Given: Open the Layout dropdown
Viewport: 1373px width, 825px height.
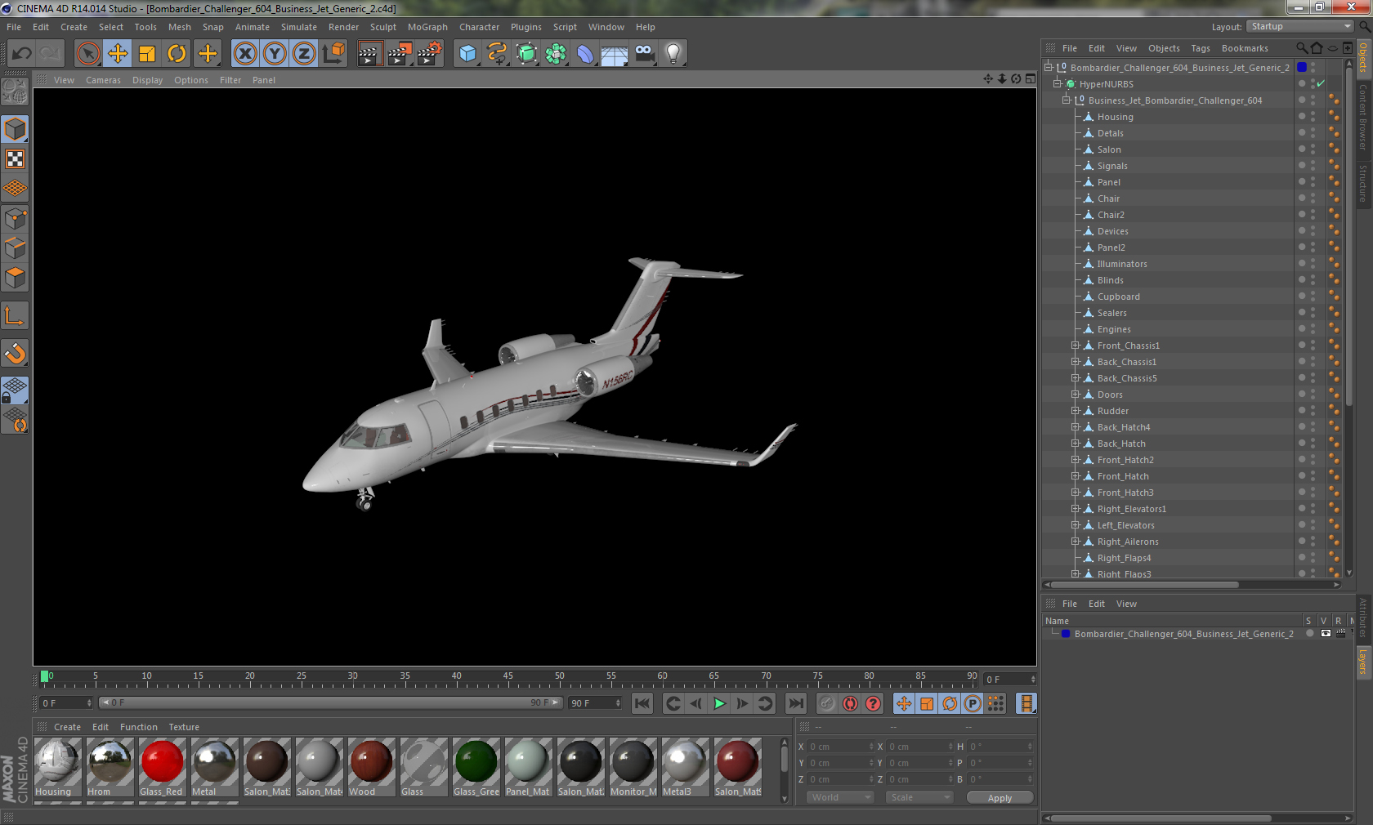Looking at the screenshot, I should pyautogui.click(x=1299, y=26).
